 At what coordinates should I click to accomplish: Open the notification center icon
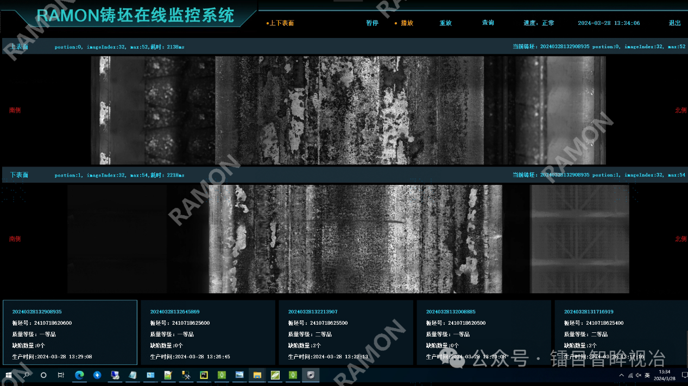coord(684,375)
